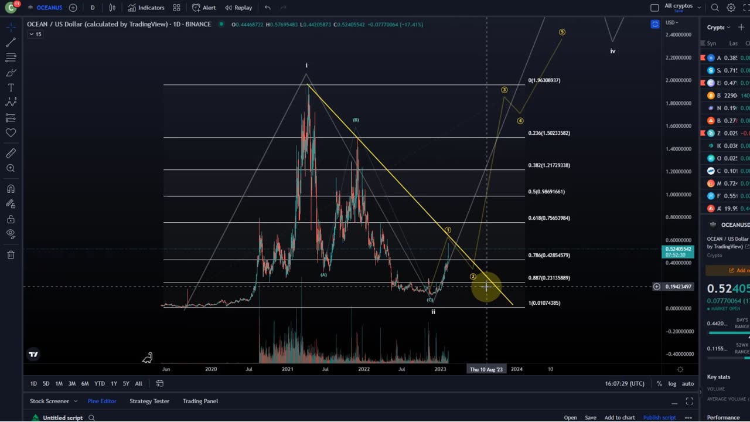Save the Pine script
Image resolution: width=750 pixels, height=422 pixels.
point(591,418)
